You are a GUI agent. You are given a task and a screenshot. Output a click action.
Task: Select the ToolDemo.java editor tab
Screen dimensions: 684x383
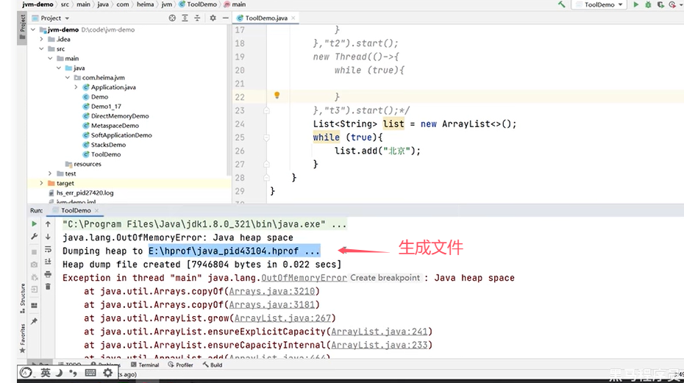pyautogui.click(x=266, y=18)
